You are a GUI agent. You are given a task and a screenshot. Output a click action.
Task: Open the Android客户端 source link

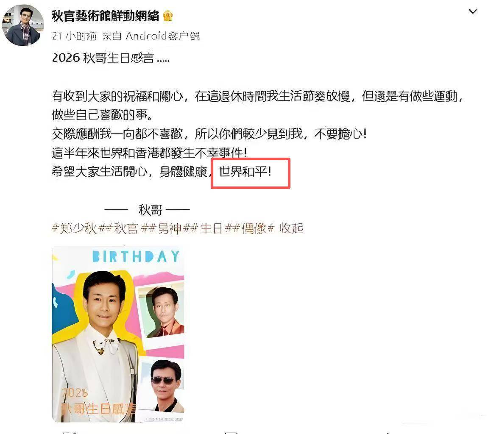pos(162,36)
